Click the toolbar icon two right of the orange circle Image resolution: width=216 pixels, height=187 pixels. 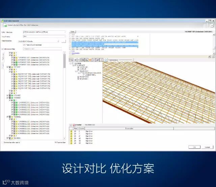coord(98,60)
